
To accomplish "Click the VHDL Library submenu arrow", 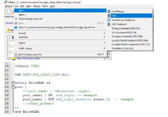I will (x=104, y=48).
